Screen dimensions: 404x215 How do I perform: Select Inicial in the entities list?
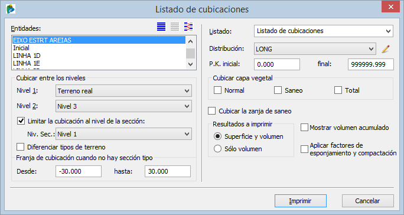(x=99, y=48)
